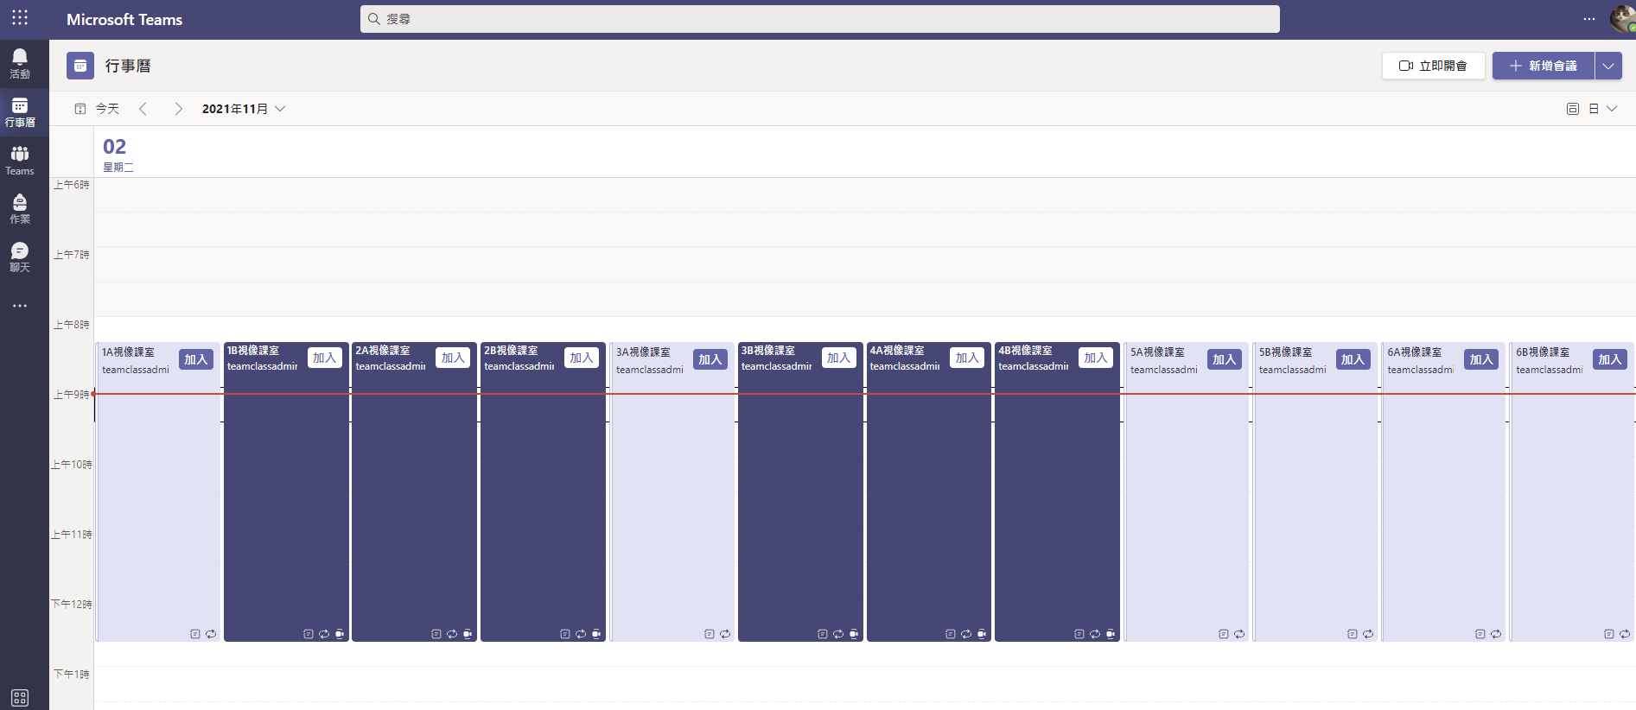Click the calendar page icon beside 行事曆
Screen dimensions: 1636x710
80,66
